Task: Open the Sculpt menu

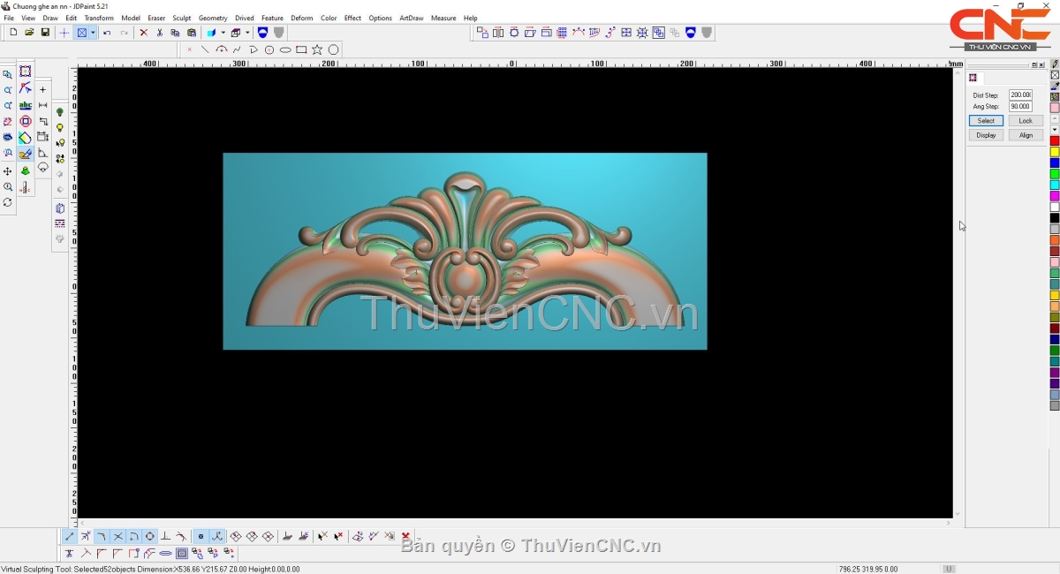Action: (181, 18)
